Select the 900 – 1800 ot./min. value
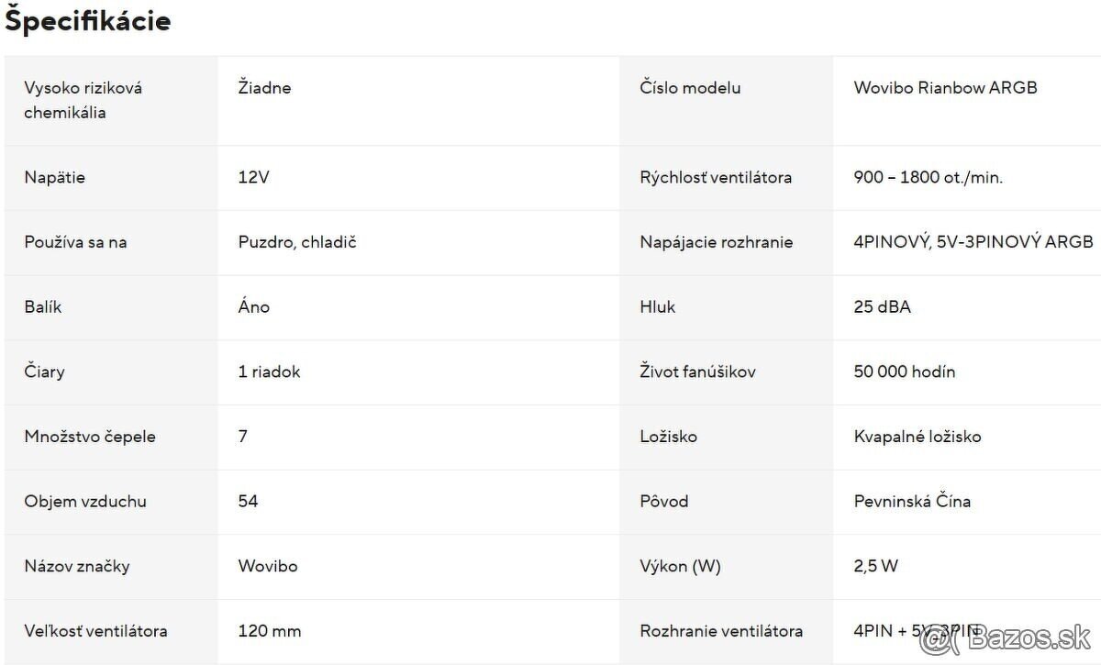The width and height of the screenshot is (1101, 665). [x=928, y=178]
